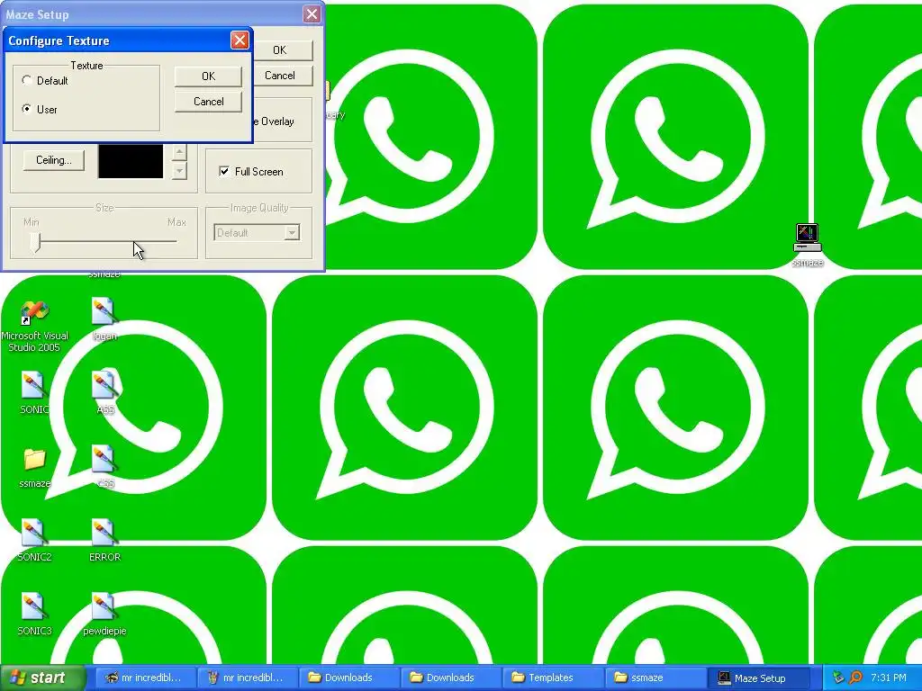The width and height of the screenshot is (922, 691).
Task: Click the down arrow beside ceiling preview
Action: 179,170
